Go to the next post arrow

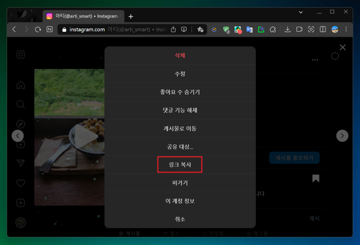tap(342, 136)
